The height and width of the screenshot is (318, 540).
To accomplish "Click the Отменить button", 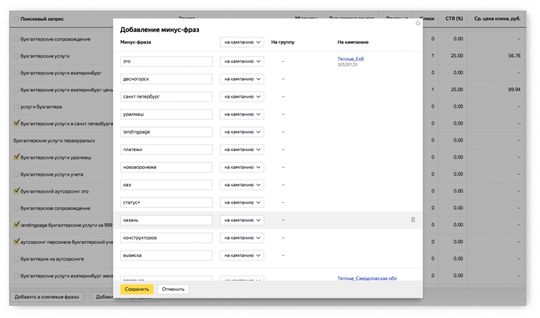I will [x=173, y=289].
